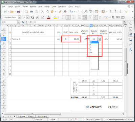Image resolution: width=135 pixels, height=122 pixels.
Task: Open the sidebar Gallery image icon
Action: pos(131,39)
